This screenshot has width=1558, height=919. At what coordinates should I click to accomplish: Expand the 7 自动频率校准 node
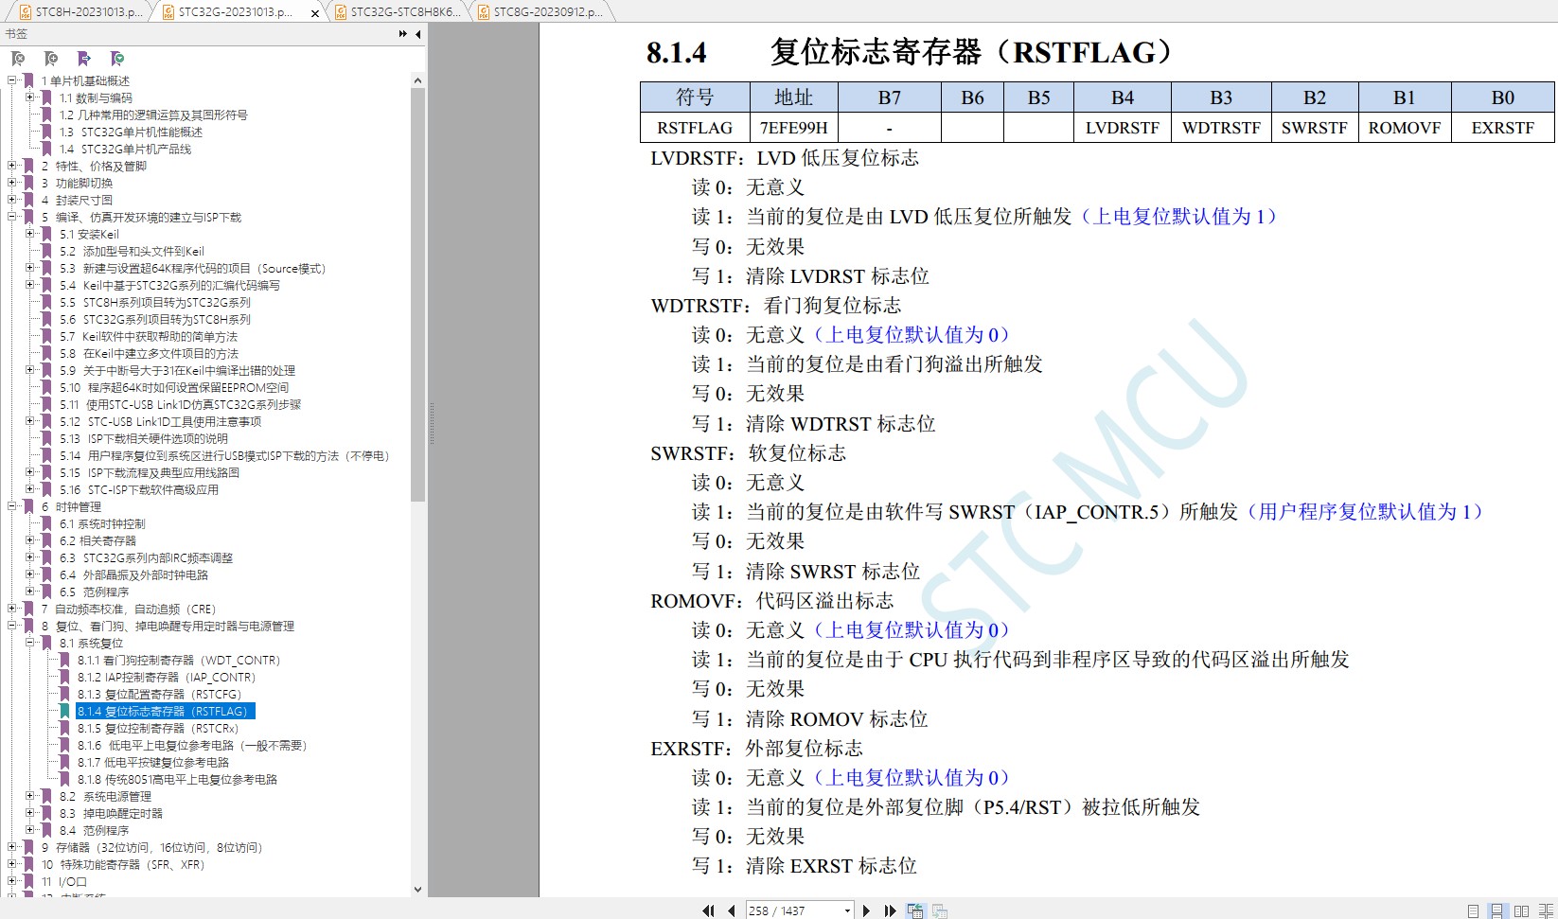[12, 609]
